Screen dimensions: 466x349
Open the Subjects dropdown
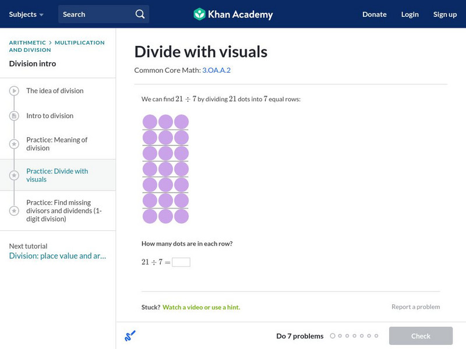[x=24, y=13]
